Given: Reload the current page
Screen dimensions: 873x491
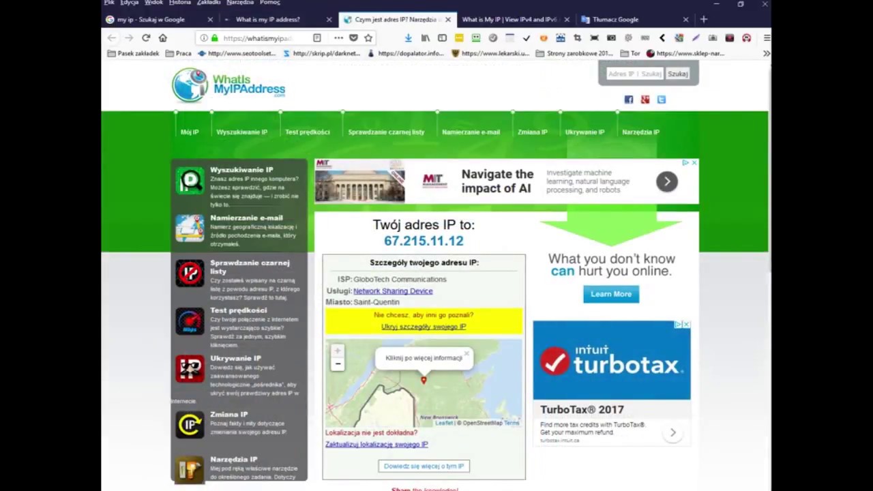Looking at the screenshot, I should point(146,38).
